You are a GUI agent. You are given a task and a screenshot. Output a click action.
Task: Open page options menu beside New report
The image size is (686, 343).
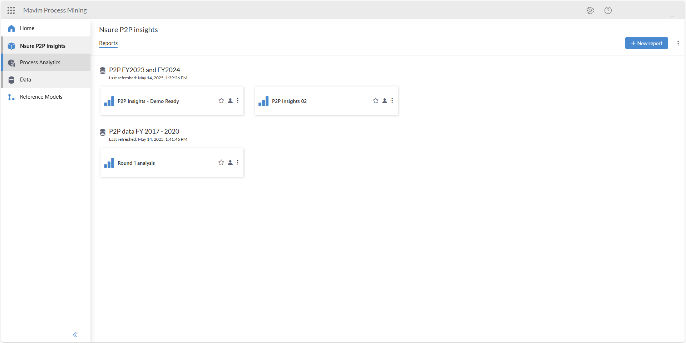[678, 43]
